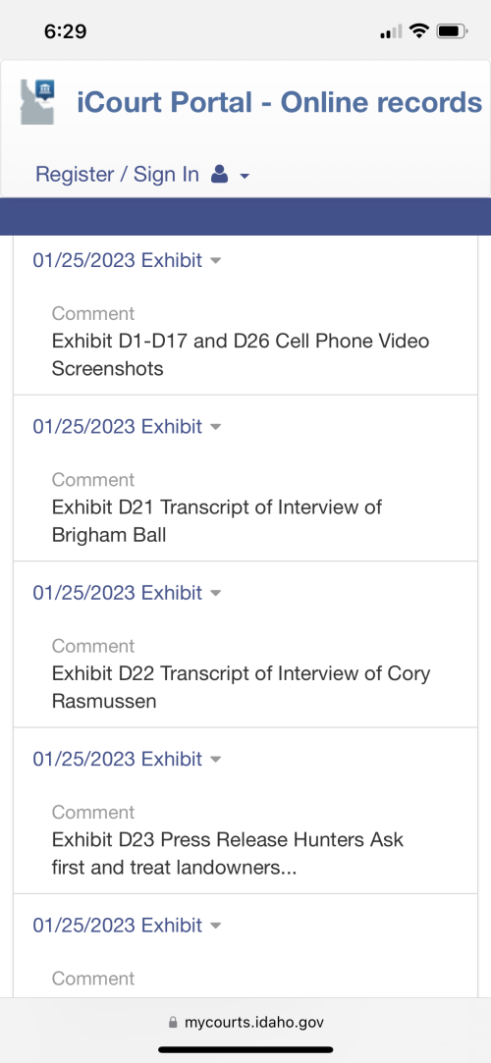Tap the iCourt Idaho state logo icon
491x1063 pixels.
tap(37, 101)
